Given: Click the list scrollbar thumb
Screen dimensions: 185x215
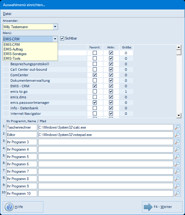Looking at the screenshot, I should (x=179, y=52).
